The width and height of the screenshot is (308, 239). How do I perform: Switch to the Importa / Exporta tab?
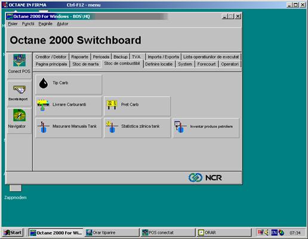(164, 57)
